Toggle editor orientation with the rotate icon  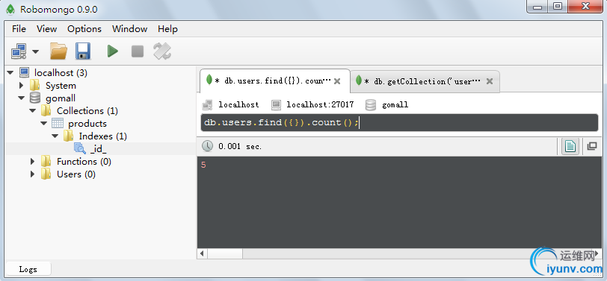pyautogui.click(x=161, y=51)
